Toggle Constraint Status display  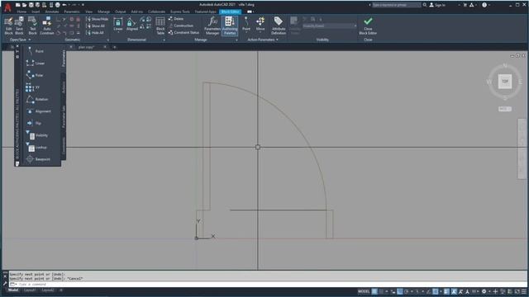pyautogui.click(x=183, y=33)
